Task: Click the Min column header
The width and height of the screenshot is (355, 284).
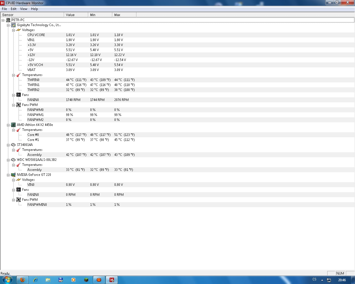Action: click(100, 15)
